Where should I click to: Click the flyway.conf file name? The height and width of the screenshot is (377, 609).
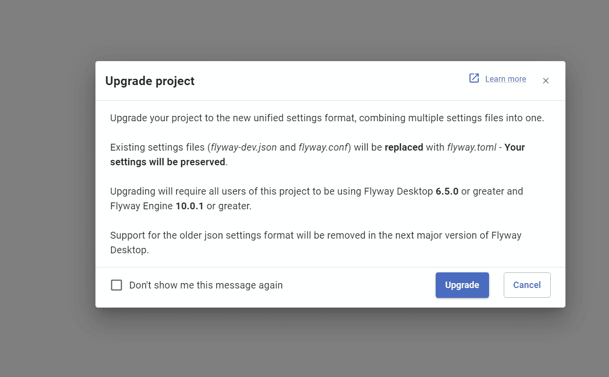[x=323, y=147]
